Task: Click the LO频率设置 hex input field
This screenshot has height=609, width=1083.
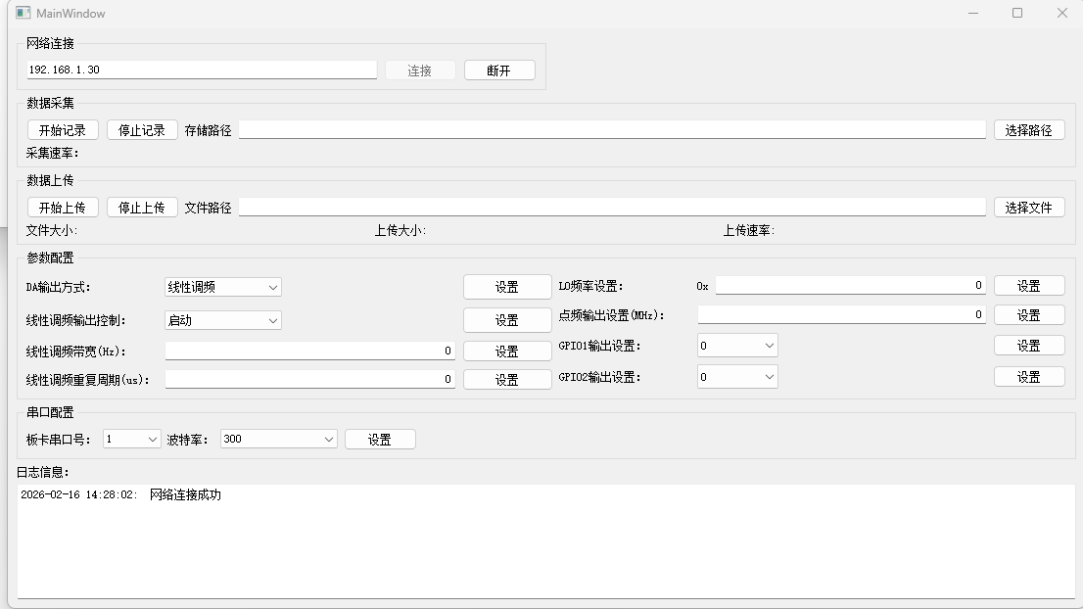Action: [x=850, y=286]
